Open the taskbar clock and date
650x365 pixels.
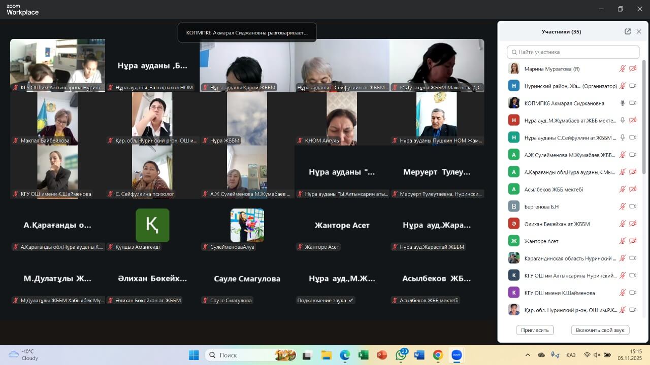point(635,355)
